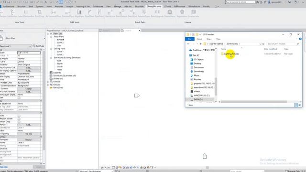Open the Architecture ribbon tab

coord(9,6)
